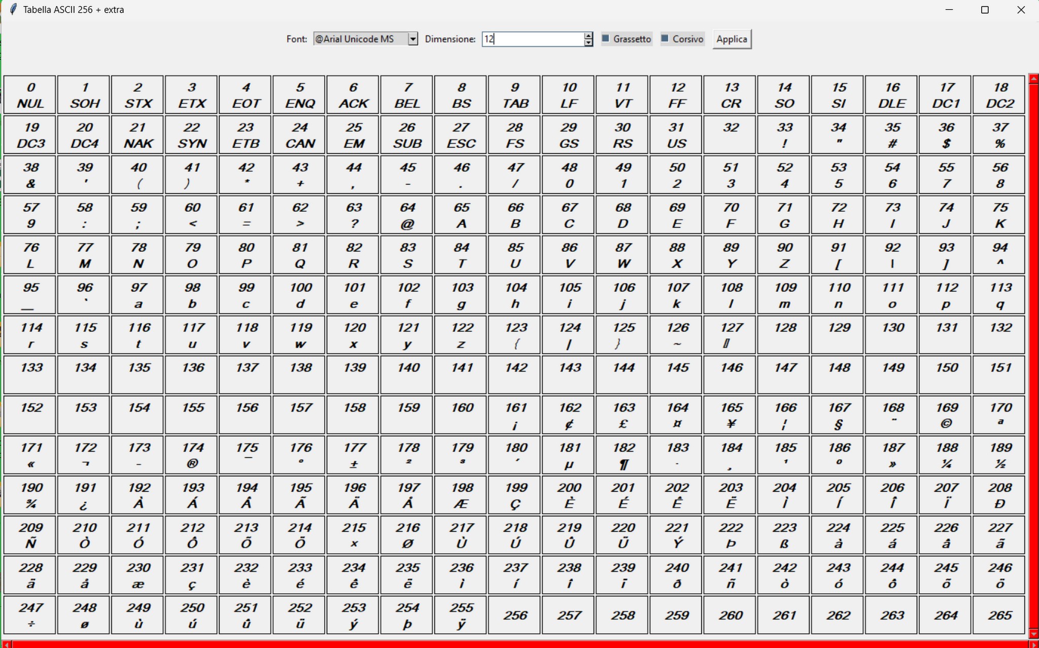This screenshot has width=1039, height=648.
Task: Minimize the Tabella ASCII window
Action: coord(949,10)
